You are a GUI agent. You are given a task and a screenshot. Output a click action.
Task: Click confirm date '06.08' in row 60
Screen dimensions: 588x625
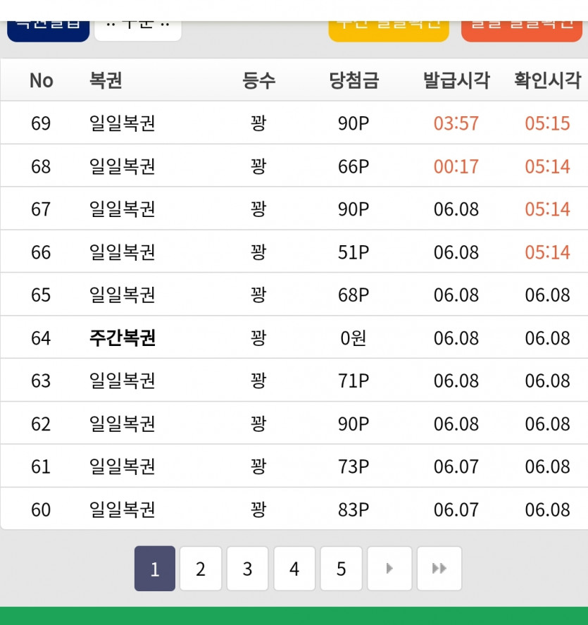(x=547, y=510)
